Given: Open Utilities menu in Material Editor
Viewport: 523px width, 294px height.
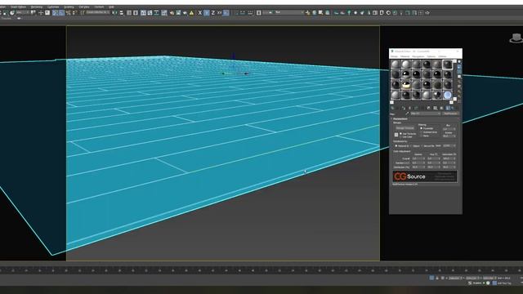Looking at the screenshot, I should coord(442,56).
